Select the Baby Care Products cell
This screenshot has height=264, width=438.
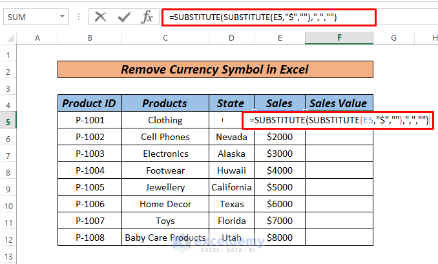[165, 238]
